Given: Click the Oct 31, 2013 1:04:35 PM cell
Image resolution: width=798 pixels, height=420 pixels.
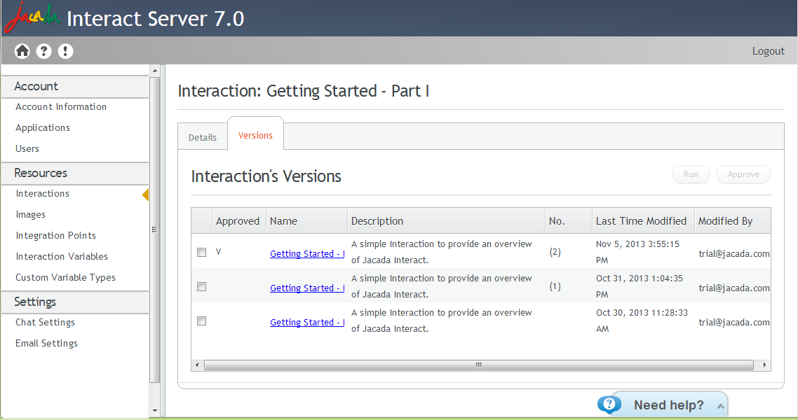Looking at the screenshot, I should 640,286.
